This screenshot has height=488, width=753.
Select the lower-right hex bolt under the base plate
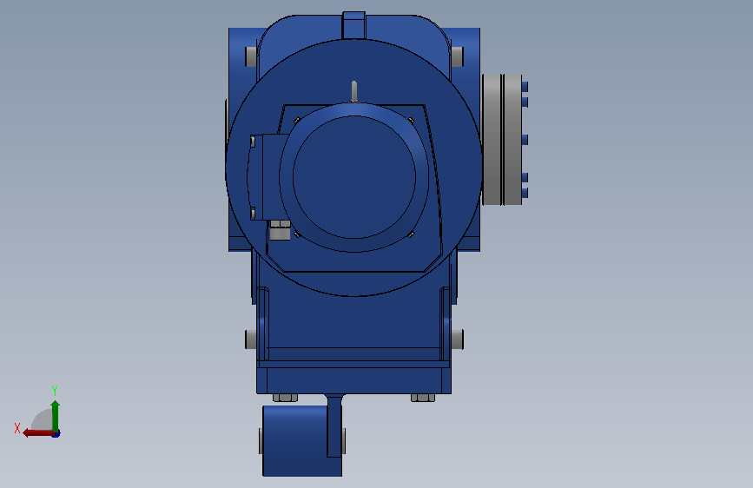[x=423, y=398]
